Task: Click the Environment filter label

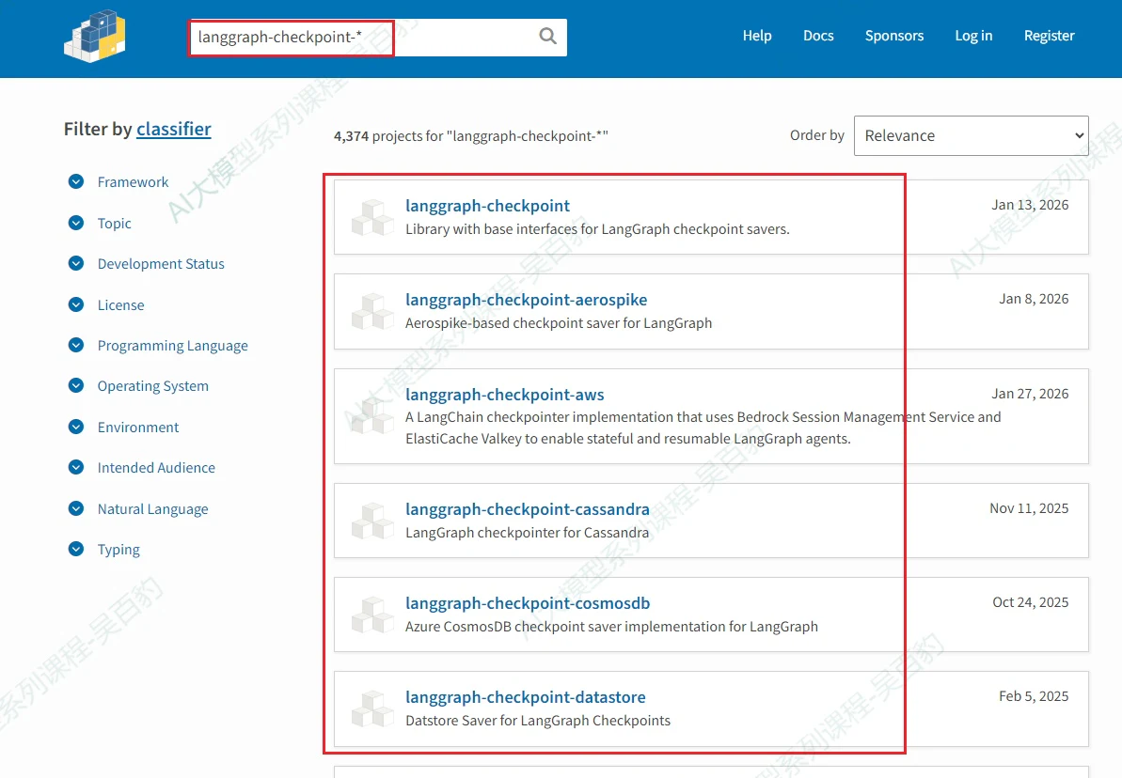Action: point(138,428)
